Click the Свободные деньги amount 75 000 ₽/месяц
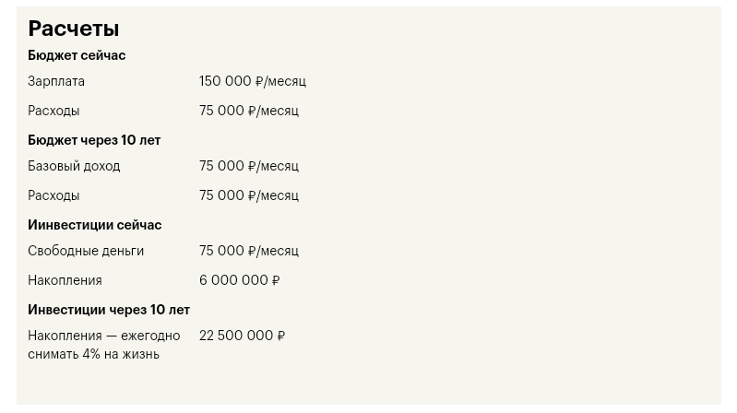 [x=248, y=251]
